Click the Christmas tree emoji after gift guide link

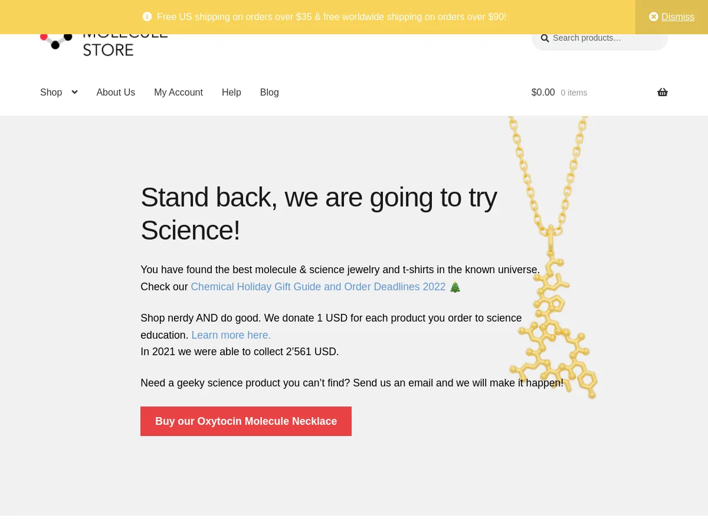tap(455, 287)
